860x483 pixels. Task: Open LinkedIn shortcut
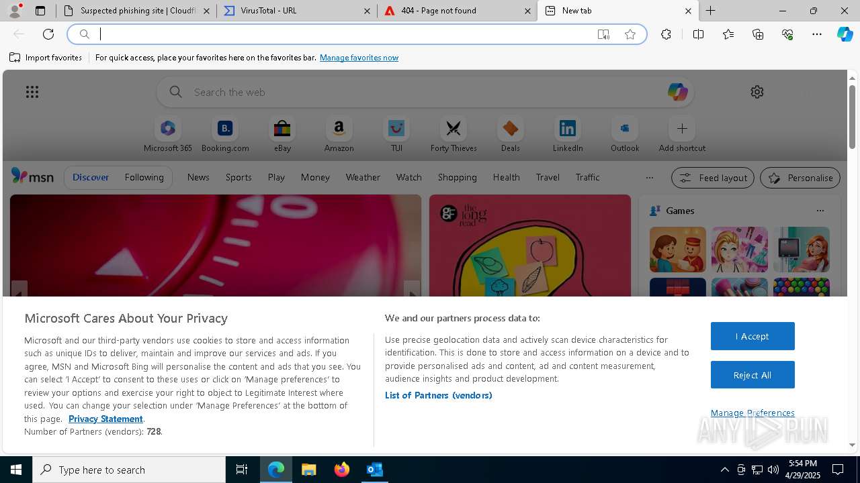click(x=568, y=135)
